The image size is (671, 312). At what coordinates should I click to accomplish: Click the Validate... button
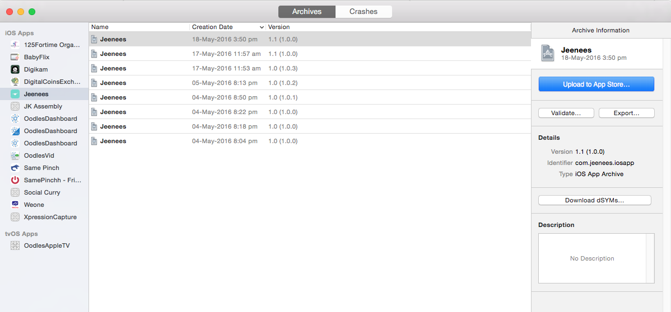tap(566, 114)
